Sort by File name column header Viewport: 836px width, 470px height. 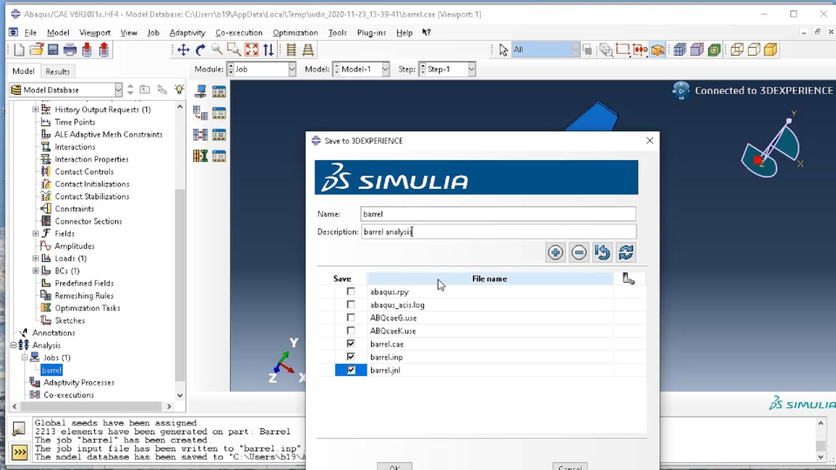click(x=489, y=279)
